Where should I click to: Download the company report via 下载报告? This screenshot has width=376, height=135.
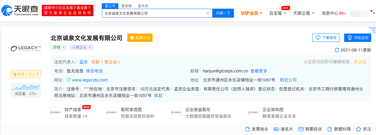(x=326, y=38)
